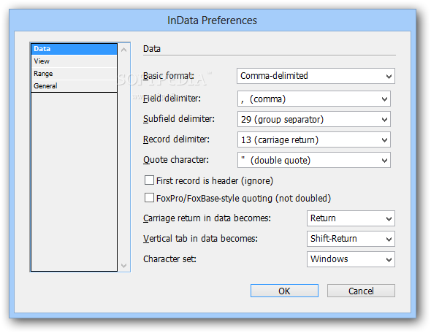Click the Cancel button

point(361,291)
